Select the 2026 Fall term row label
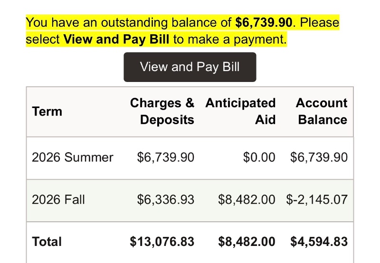 click(58, 200)
